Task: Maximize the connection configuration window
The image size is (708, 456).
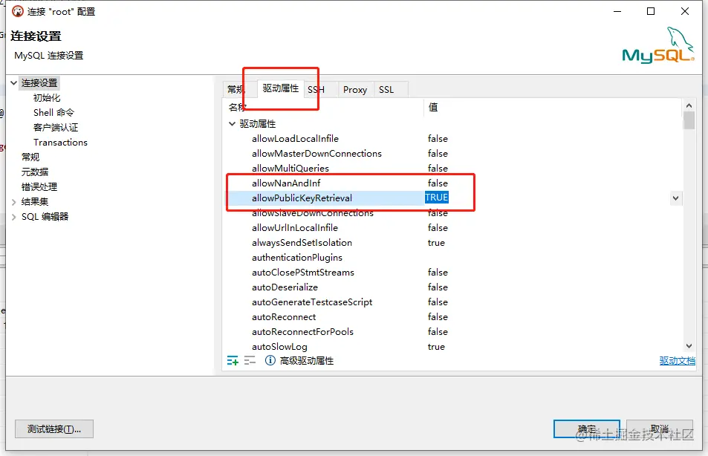Action: pos(651,11)
